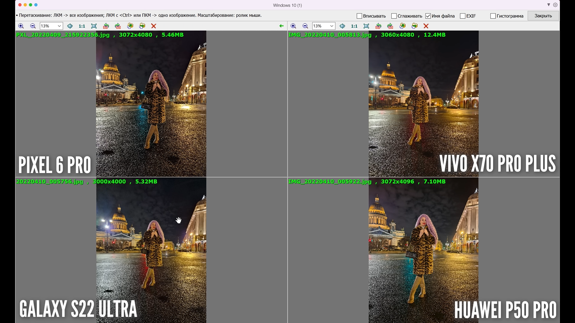Open the left 13% zoom dropdown

click(x=59, y=26)
